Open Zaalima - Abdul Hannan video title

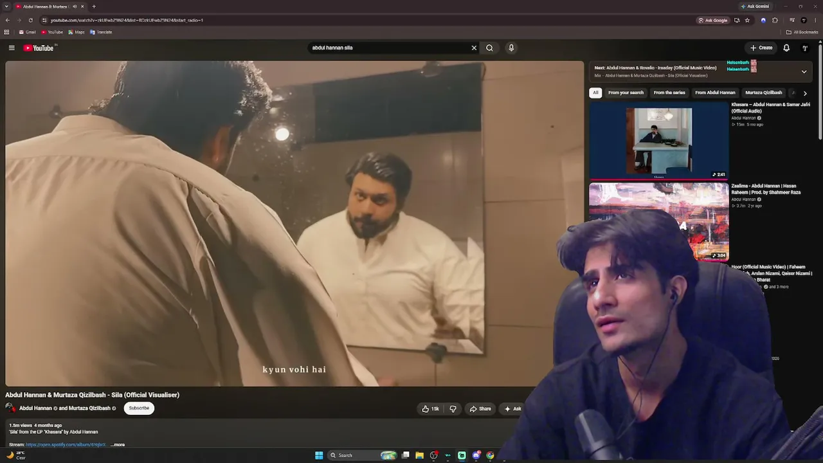tap(766, 189)
